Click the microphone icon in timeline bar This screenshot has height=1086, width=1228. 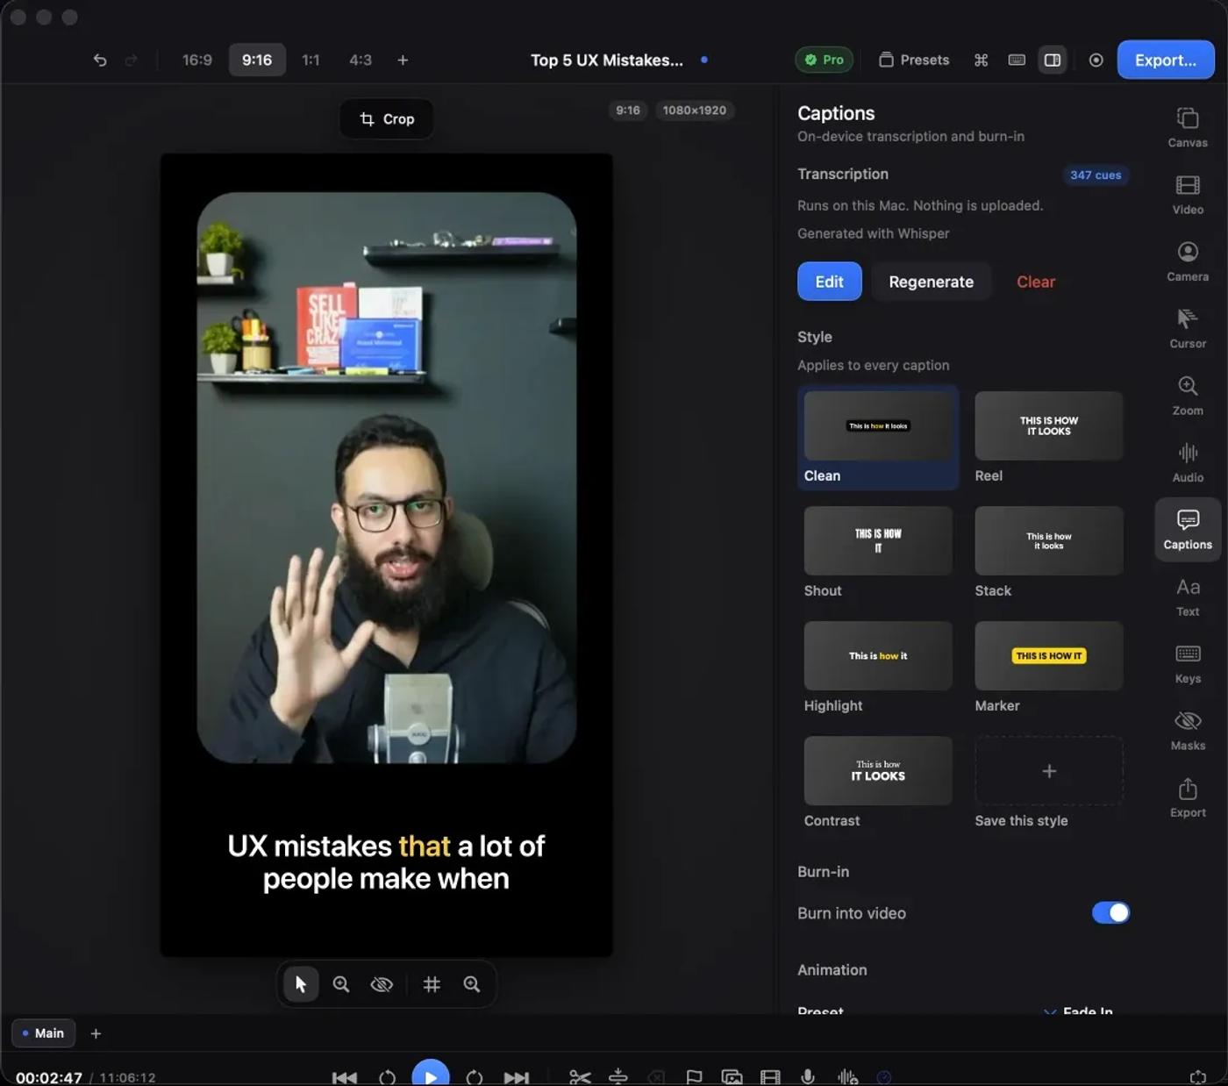[x=808, y=1076]
